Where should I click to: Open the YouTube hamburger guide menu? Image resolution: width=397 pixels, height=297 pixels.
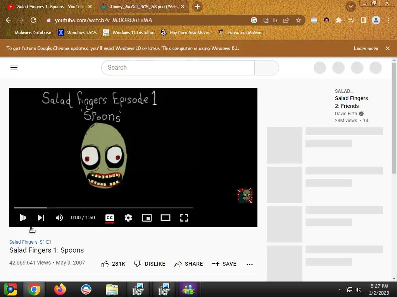point(14,67)
